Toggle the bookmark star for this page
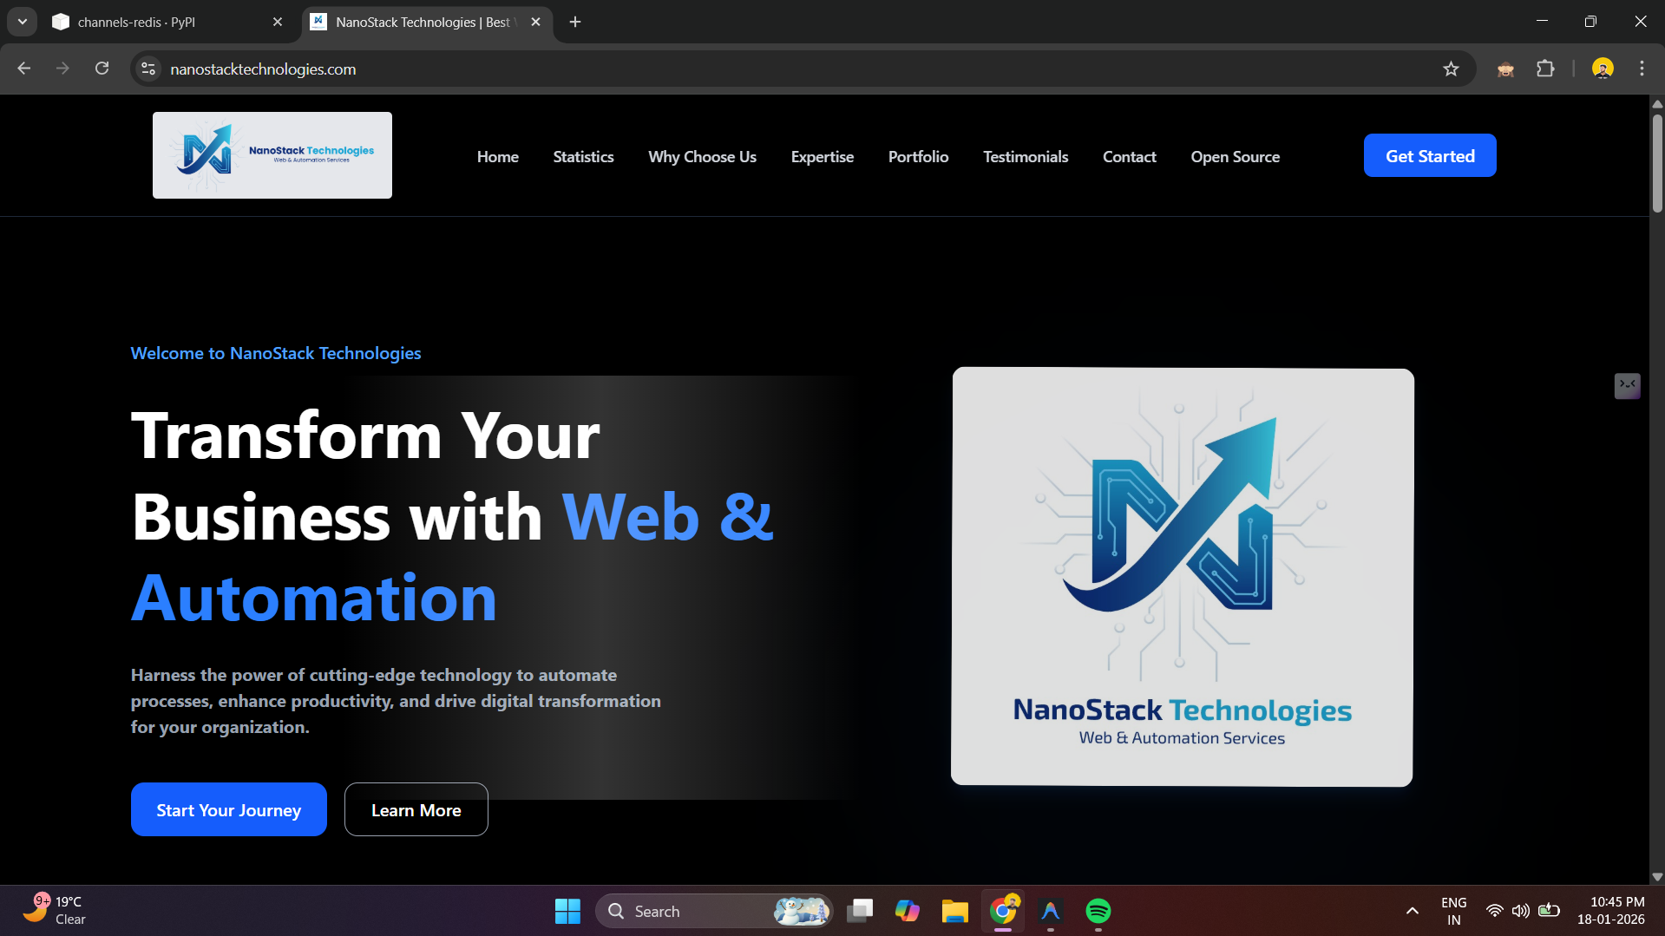 coord(1452,69)
